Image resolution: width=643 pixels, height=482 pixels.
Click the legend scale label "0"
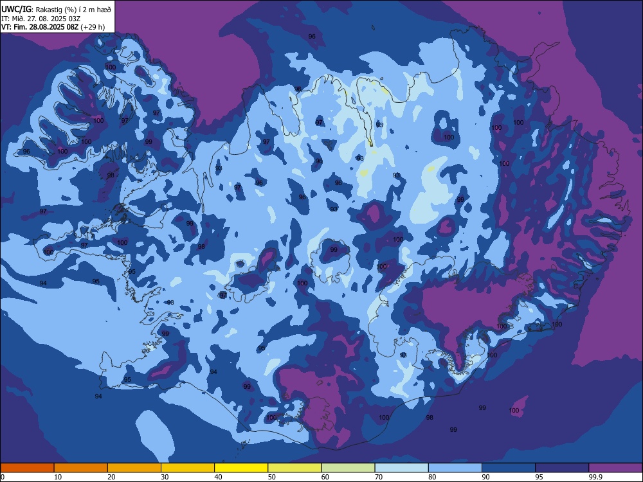pyautogui.click(x=3, y=477)
